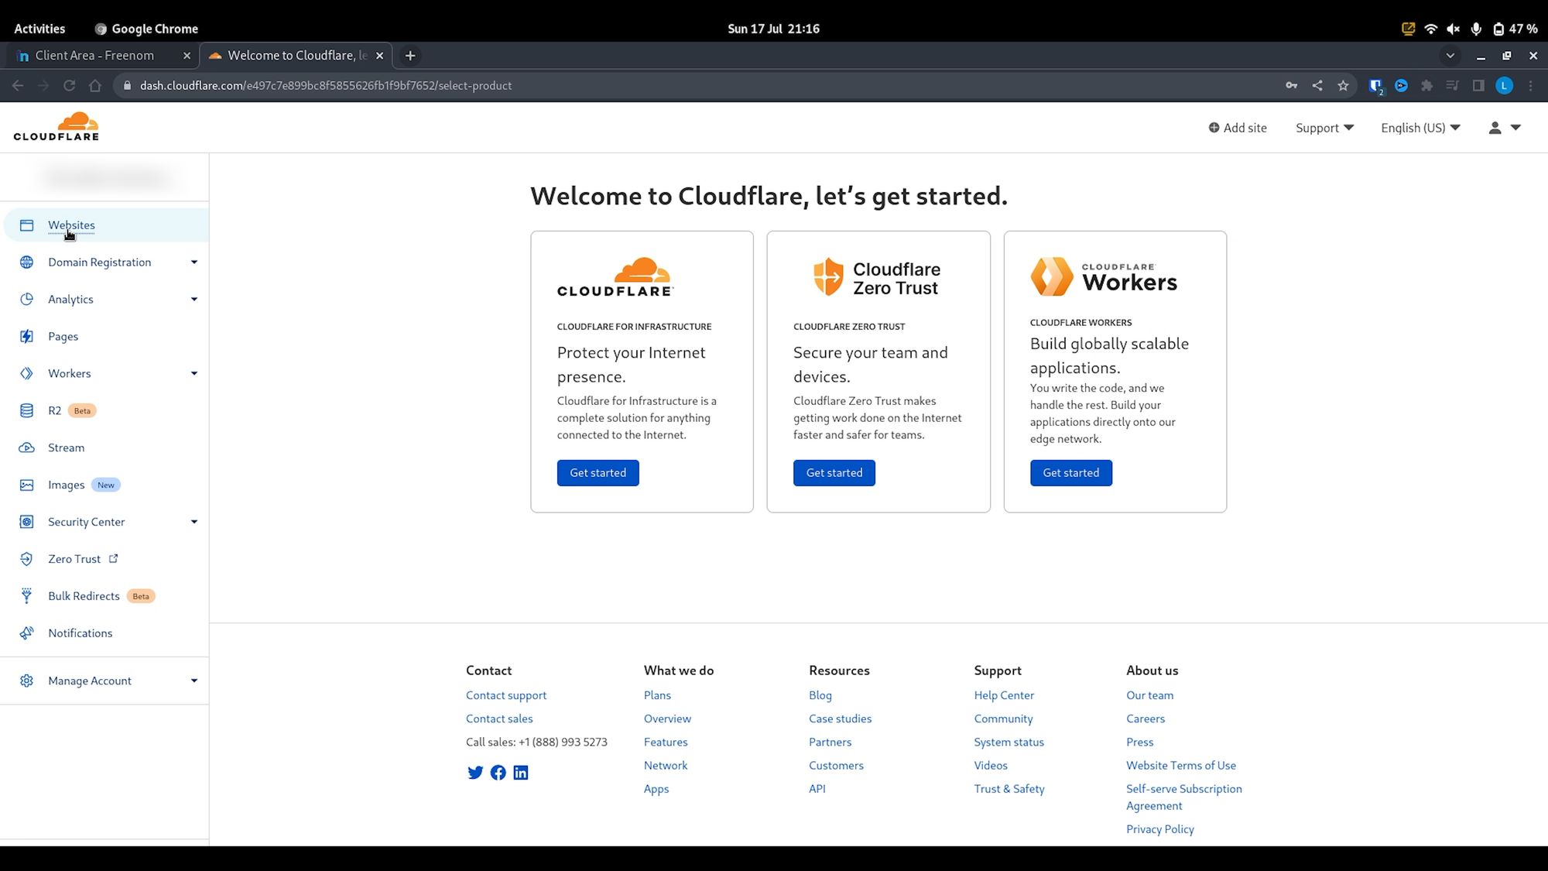Open the Plans footer link

(x=657, y=695)
